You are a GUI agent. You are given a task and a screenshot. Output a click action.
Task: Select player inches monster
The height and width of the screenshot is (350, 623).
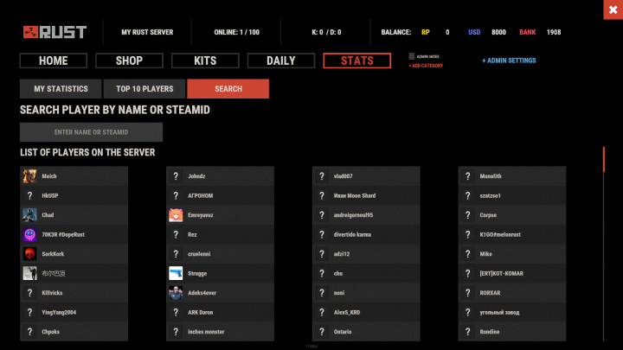[x=220, y=331]
